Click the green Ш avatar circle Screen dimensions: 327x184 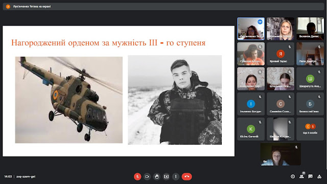(310, 79)
